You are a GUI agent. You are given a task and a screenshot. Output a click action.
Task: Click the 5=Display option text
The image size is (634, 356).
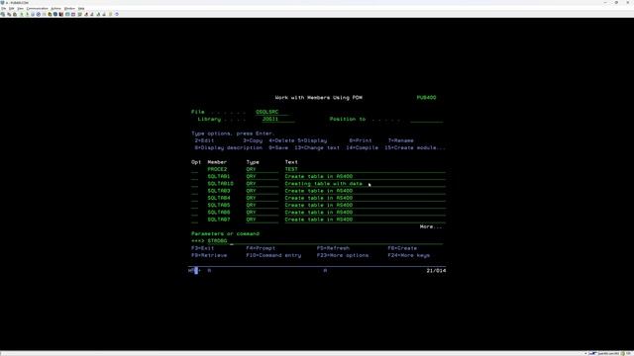pos(313,140)
